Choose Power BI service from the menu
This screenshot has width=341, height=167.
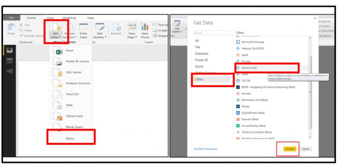click(71, 61)
